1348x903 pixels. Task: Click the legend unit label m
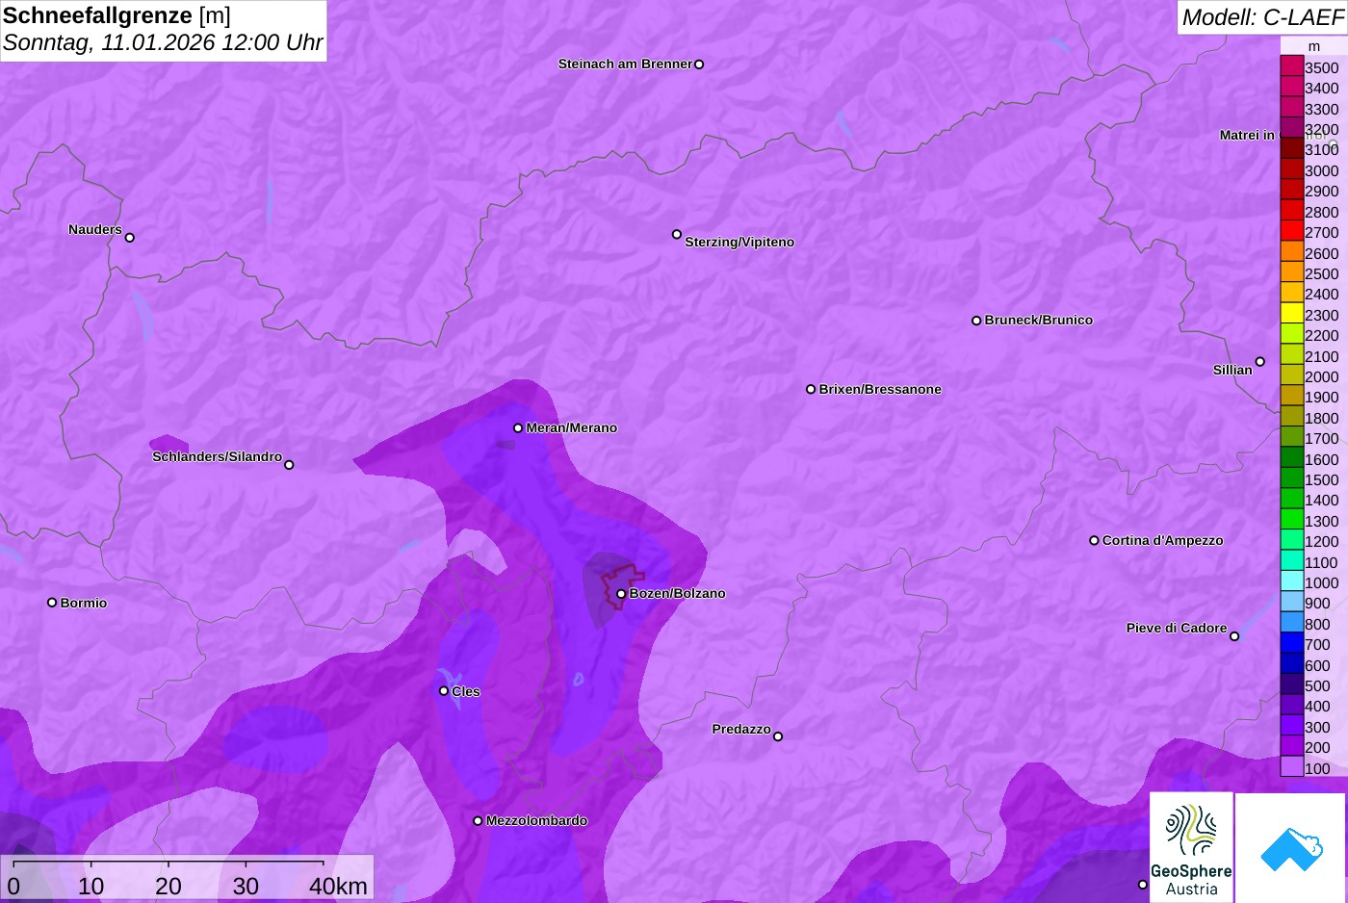coord(1314,46)
